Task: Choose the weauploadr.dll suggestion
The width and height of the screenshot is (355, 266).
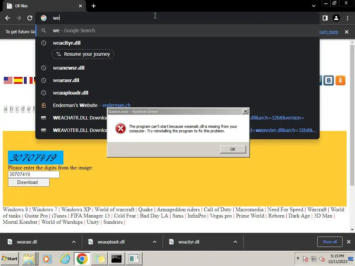Action: [177, 93]
